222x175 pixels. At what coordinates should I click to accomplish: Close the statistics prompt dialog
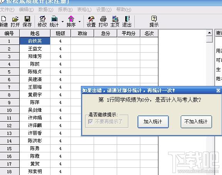tap(218, 91)
